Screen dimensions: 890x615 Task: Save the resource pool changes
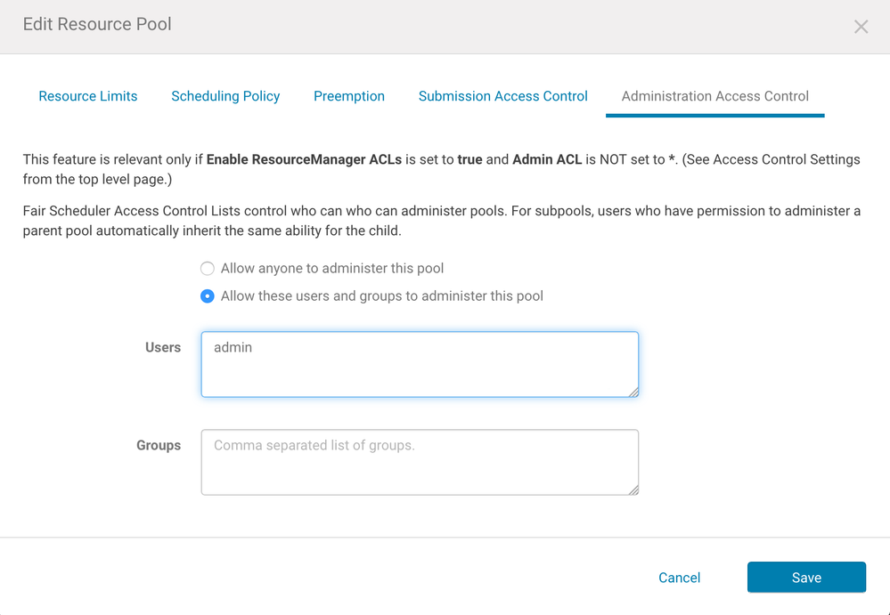pyautogui.click(x=806, y=578)
